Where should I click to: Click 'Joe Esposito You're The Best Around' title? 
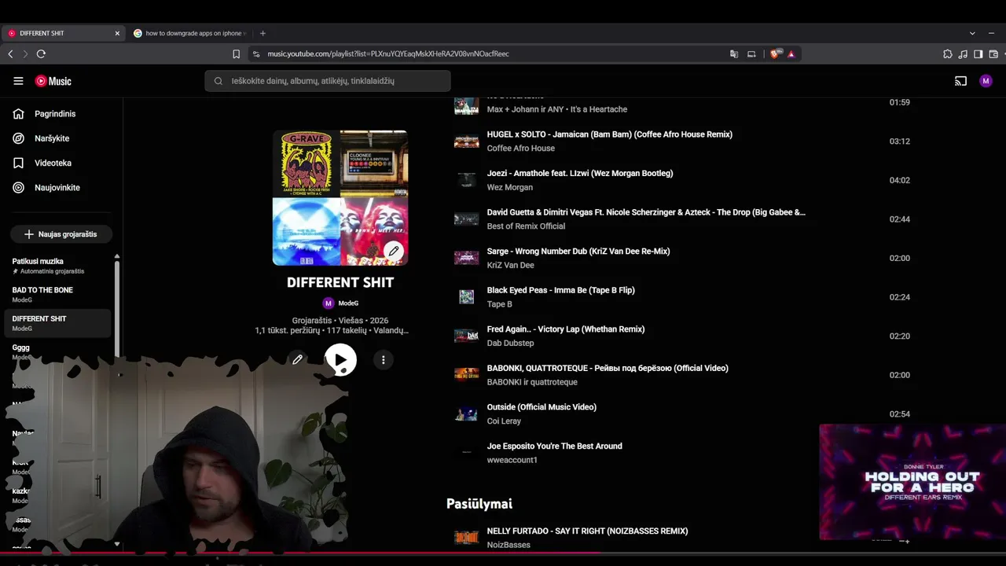click(555, 446)
